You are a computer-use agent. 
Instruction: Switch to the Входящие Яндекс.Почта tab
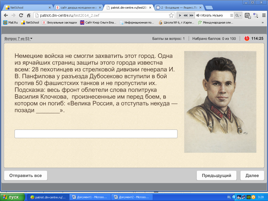point(179,8)
